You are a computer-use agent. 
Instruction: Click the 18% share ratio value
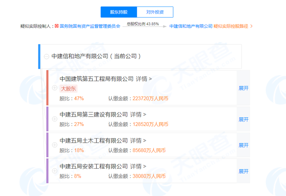click(79, 150)
